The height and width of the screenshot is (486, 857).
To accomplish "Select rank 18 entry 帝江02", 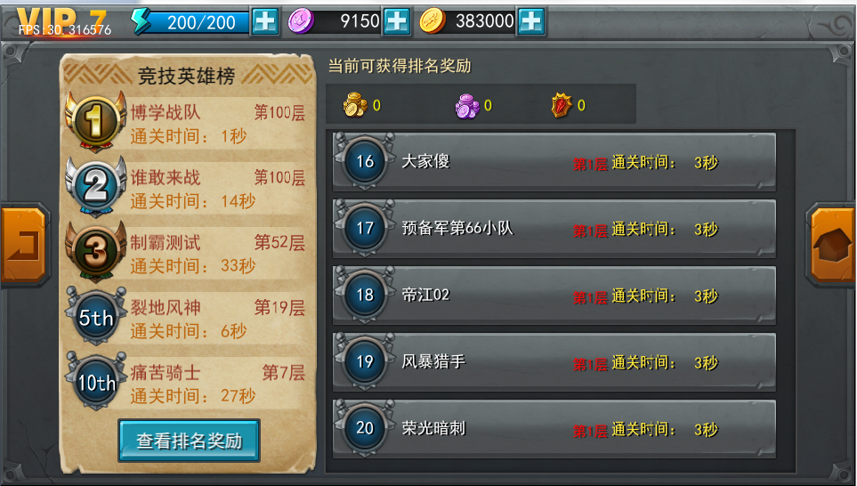I will [554, 296].
